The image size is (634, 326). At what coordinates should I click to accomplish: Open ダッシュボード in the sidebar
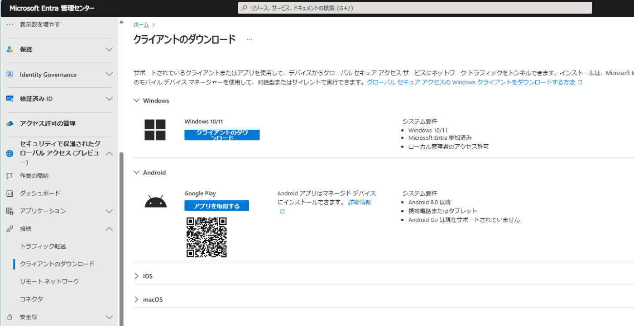[40, 194]
